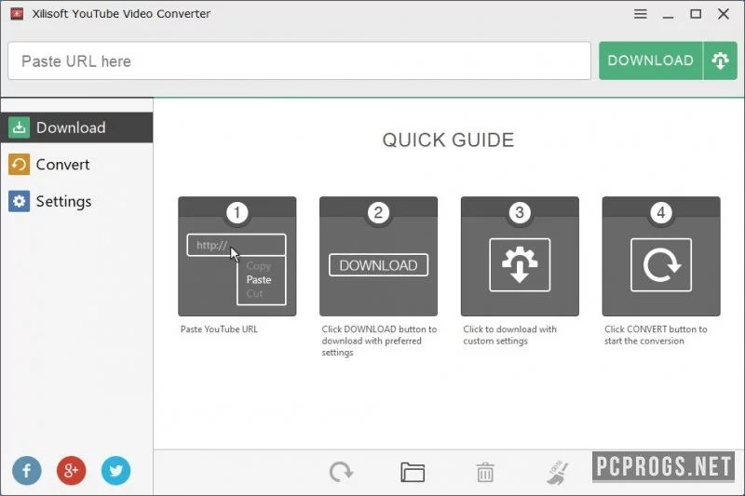Click quick guide step 3 custom settings tile
Viewport: 745px width, 496px height.
tap(520, 256)
